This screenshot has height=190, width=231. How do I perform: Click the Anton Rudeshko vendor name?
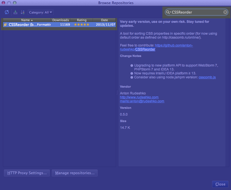click(x=133, y=93)
